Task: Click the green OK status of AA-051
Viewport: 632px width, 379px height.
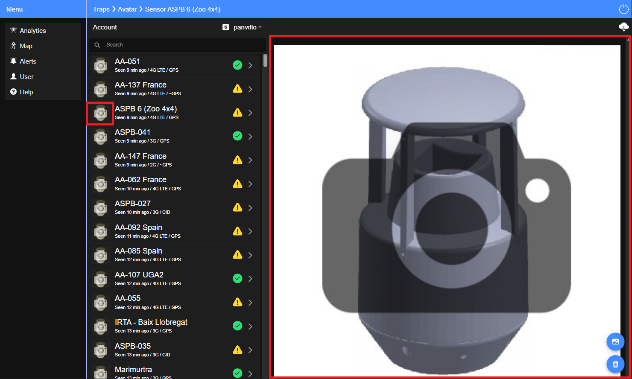Action: [237, 65]
